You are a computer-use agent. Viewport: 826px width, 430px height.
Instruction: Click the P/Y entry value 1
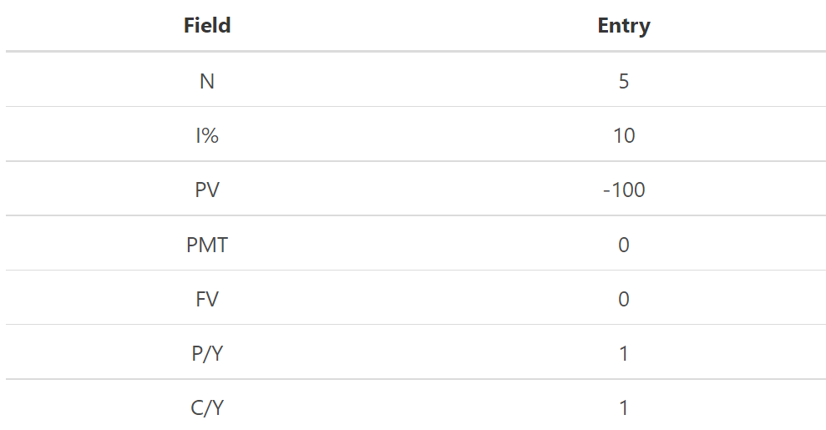click(x=624, y=353)
